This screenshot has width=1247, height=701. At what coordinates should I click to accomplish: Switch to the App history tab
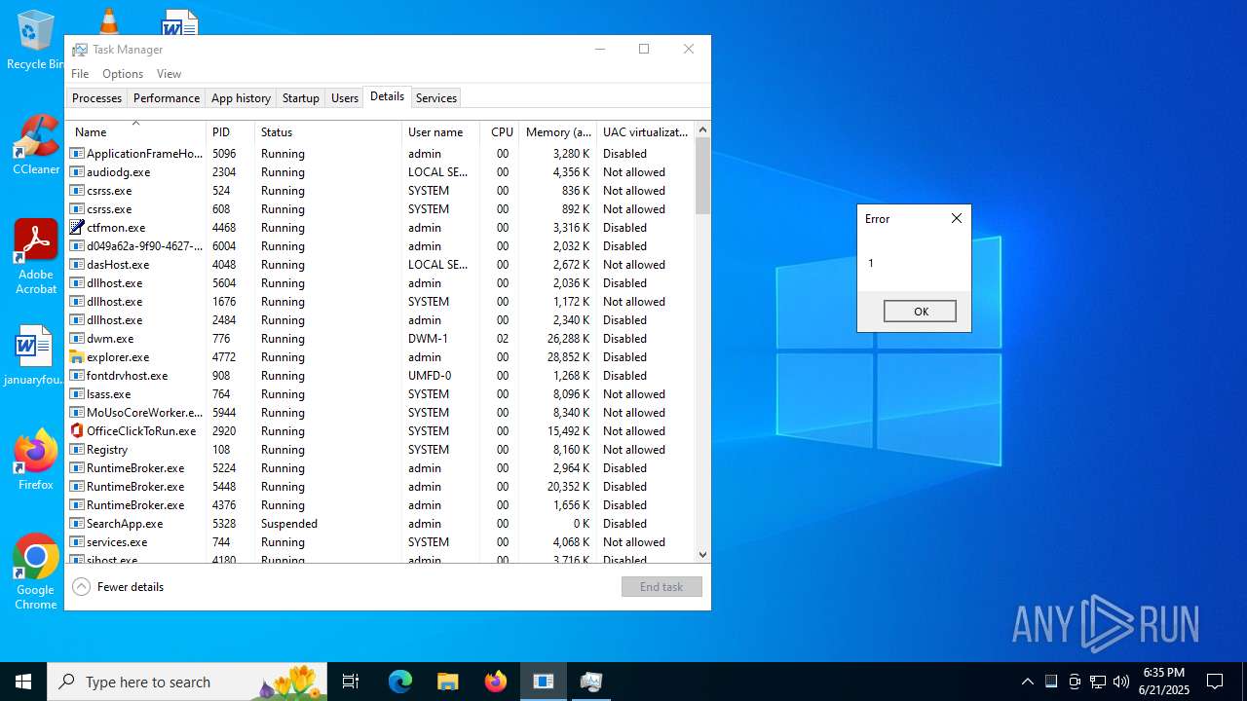pyautogui.click(x=241, y=98)
